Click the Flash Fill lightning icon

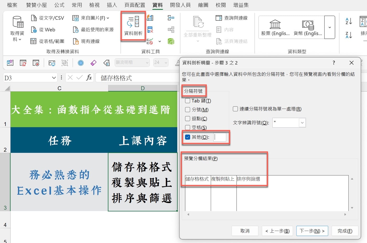click(x=150, y=18)
